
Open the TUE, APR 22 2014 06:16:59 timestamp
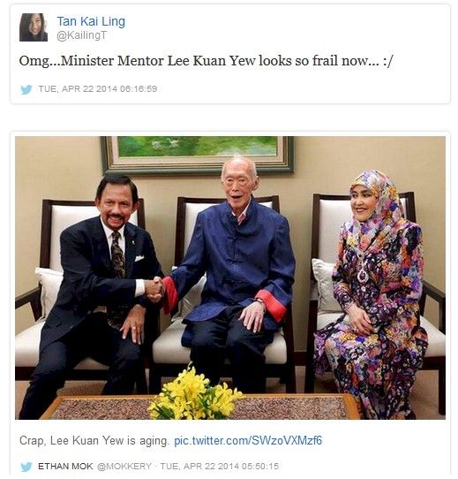[98, 89]
